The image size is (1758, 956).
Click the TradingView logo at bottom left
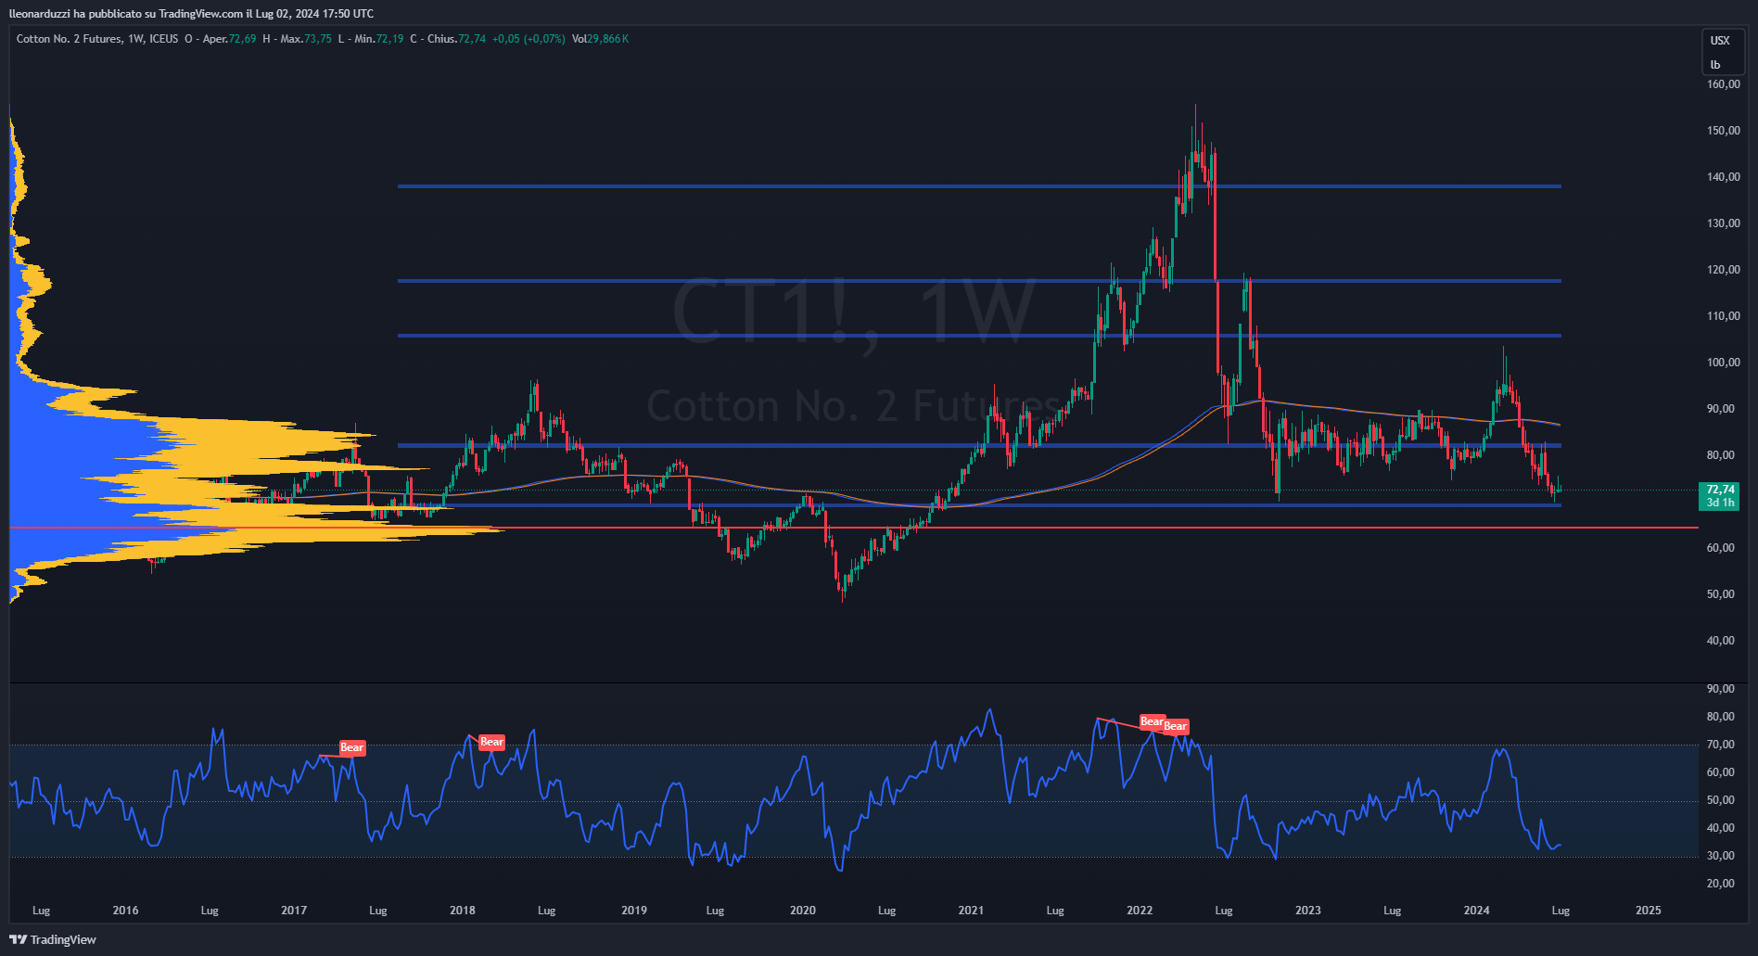53,939
